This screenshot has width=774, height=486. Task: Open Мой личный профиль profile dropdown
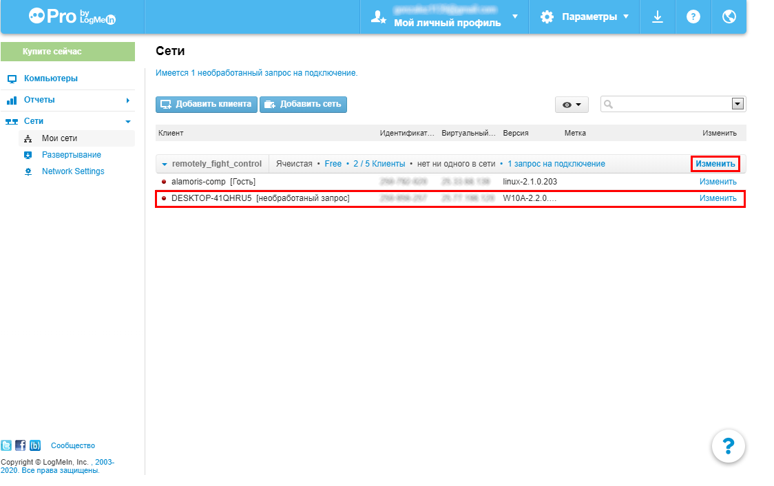[445, 17]
